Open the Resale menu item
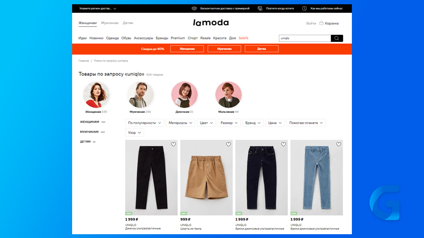This screenshot has width=424, height=238. (x=205, y=38)
